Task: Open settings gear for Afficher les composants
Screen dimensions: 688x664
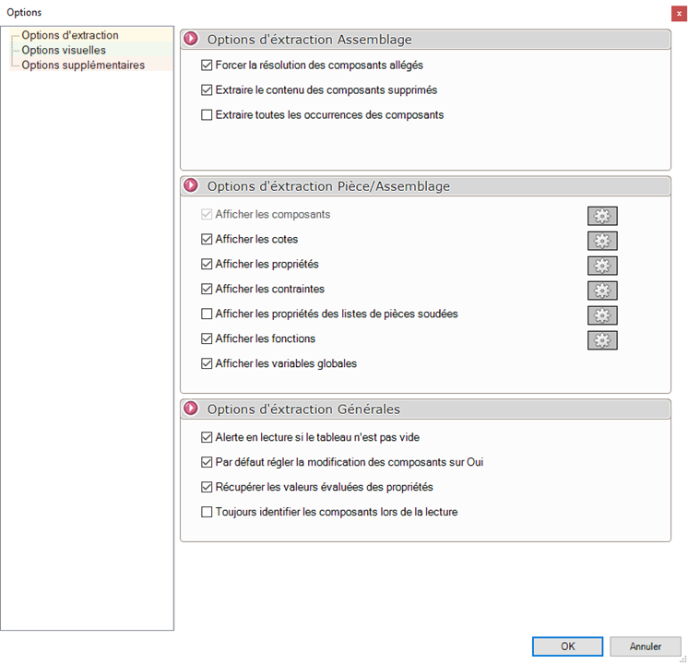Action: tap(602, 216)
